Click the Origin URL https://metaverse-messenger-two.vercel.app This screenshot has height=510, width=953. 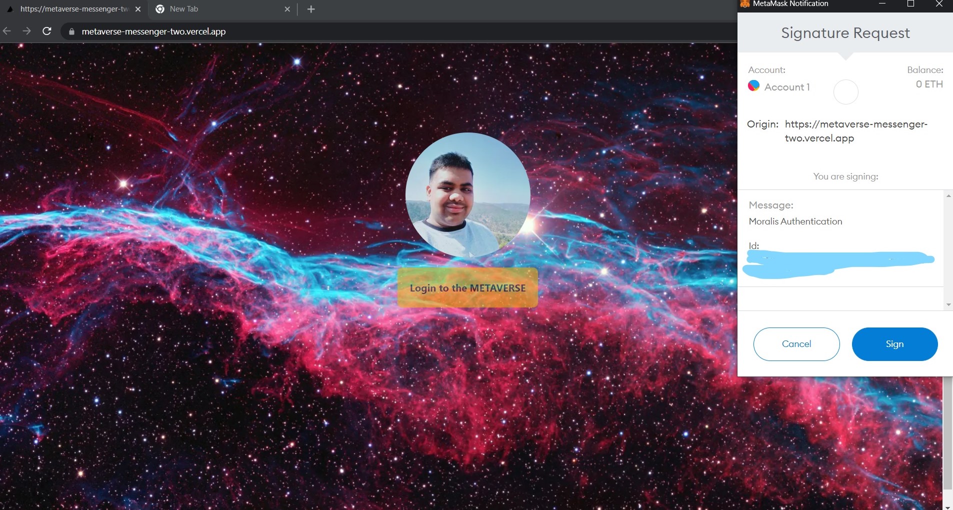click(x=856, y=130)
